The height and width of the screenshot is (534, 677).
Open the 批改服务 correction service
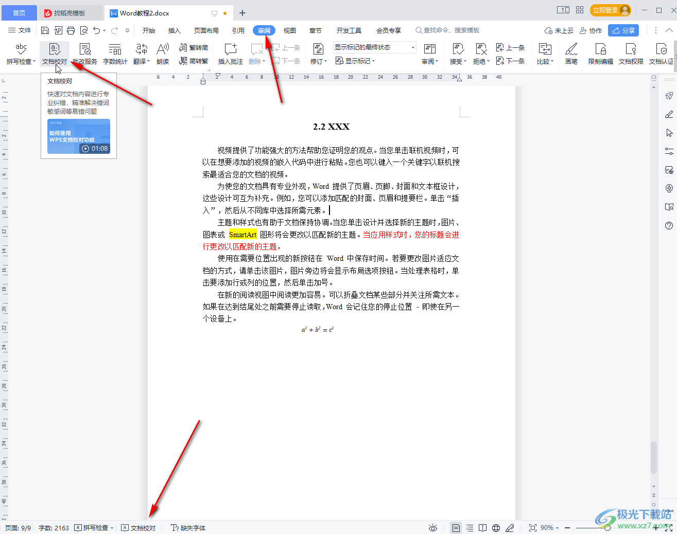point(85,54)
